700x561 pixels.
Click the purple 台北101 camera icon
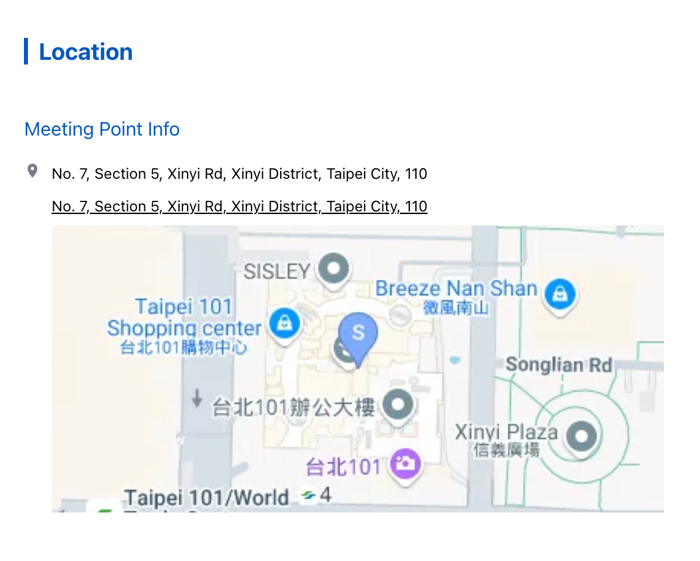(x=405, y=467)
